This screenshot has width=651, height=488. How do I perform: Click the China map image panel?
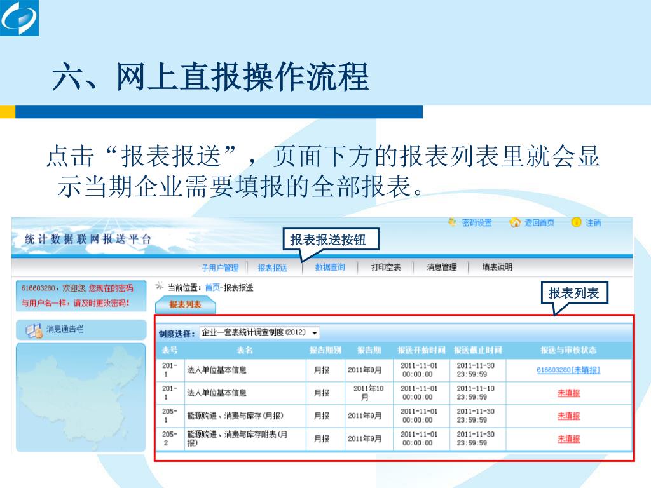[81, 397]
